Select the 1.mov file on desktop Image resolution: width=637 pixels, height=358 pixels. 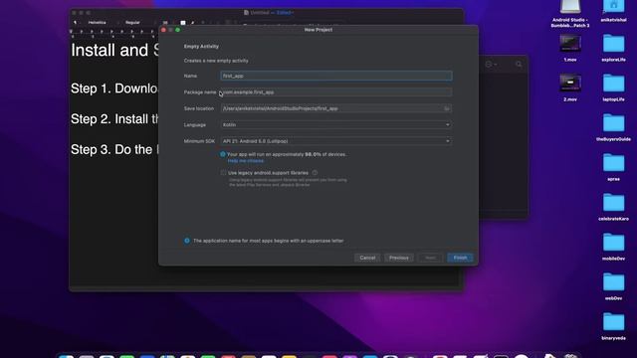pos(570,48)
